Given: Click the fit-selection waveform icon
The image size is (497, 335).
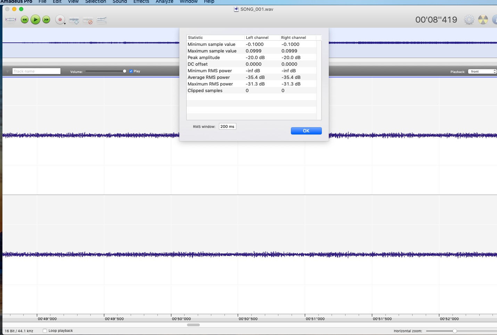Looking at the screenshot, I should (11, 20).
